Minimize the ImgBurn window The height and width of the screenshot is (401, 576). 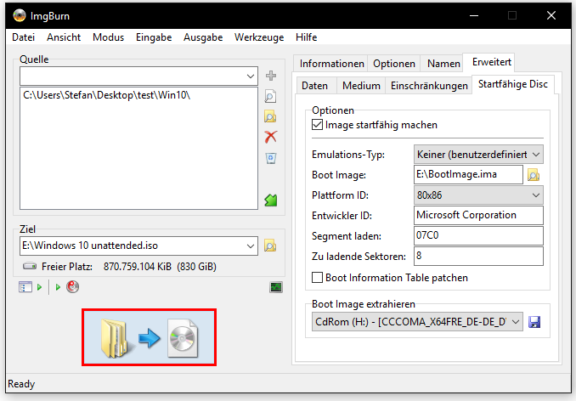pyautogui.click(x=474, y=15)
